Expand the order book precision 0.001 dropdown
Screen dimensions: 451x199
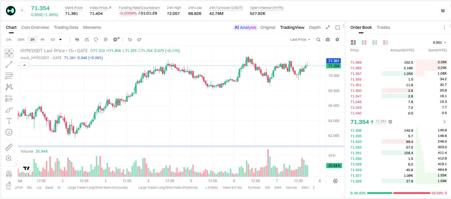pyautogui.click(x=439, y=42)
